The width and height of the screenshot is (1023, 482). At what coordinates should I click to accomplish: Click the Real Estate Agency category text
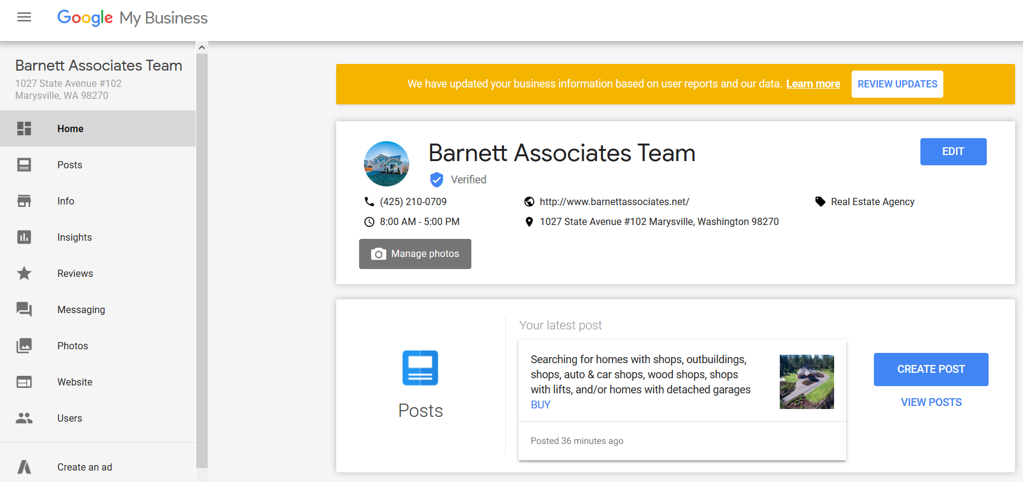coord(873,202)
